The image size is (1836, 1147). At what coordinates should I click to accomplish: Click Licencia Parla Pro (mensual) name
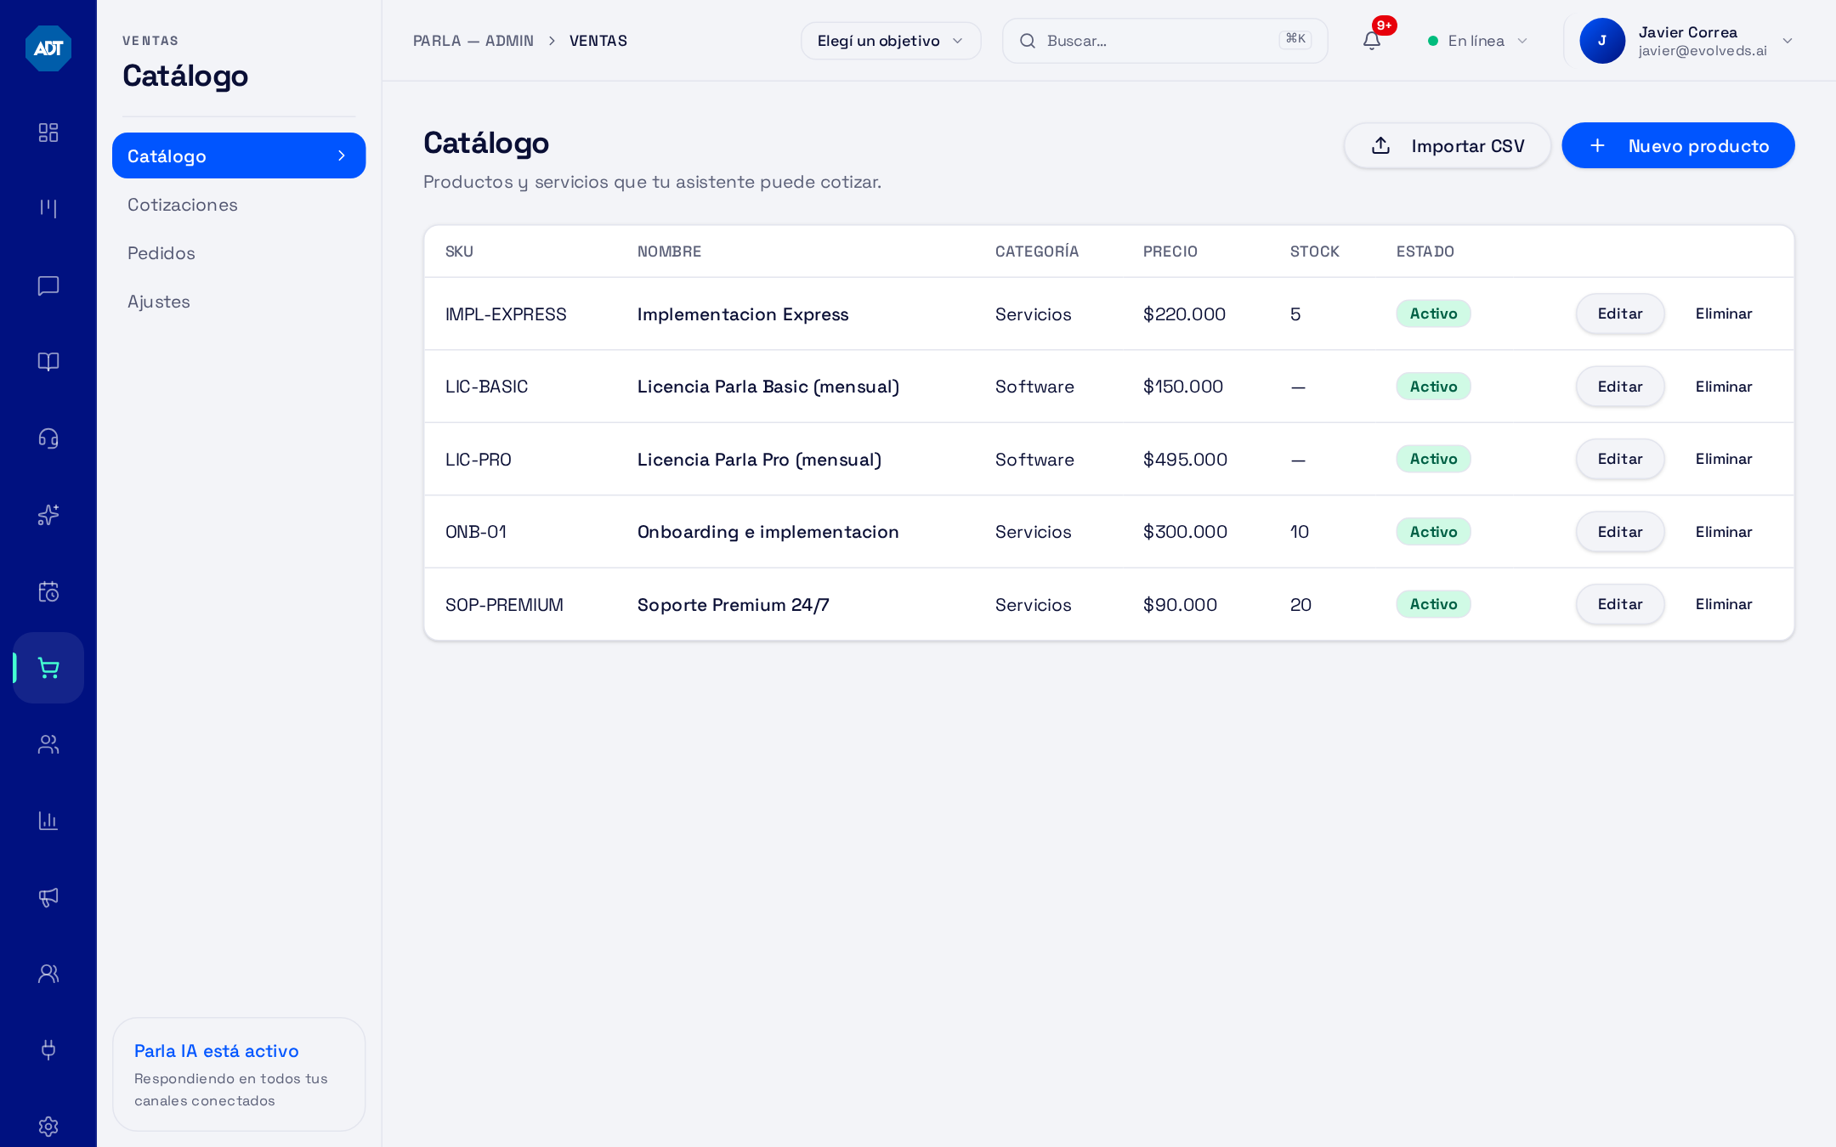[x=759, y=460]
